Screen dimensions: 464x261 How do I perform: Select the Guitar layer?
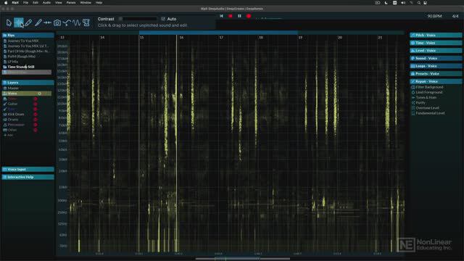[x=12, y=104]
